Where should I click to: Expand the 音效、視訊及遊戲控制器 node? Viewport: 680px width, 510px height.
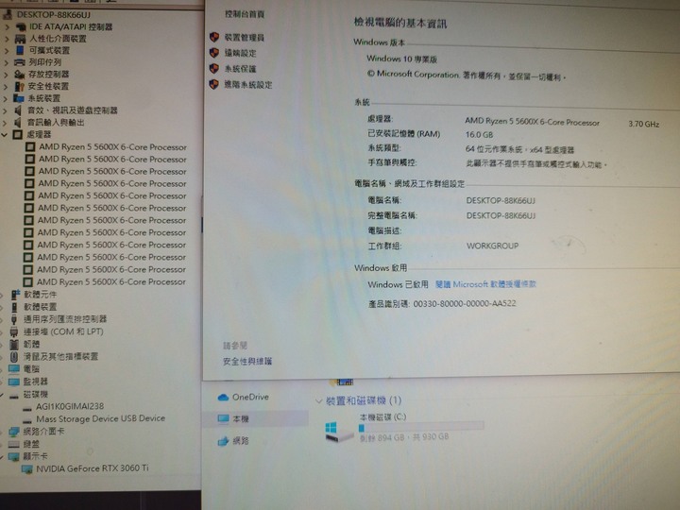tap(7, 110)
